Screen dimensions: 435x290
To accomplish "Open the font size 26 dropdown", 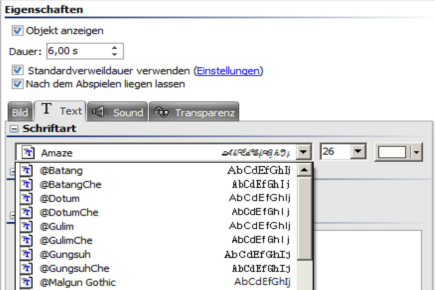I will pos(358,153).
